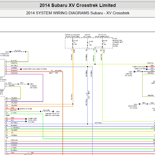This screenshot has height=155, width=155.
Task: Click the "2014 SYSTEM WIRING DIAGRAMS" subtitle line
Action: 77,13
